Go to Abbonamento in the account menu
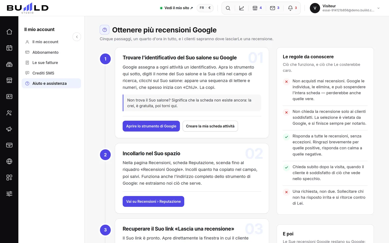The height and width of the screenshot is (243, 389). [51, 52]
